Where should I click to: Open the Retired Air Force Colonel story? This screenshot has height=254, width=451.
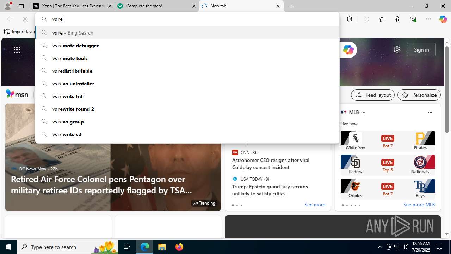click(101, 185)
